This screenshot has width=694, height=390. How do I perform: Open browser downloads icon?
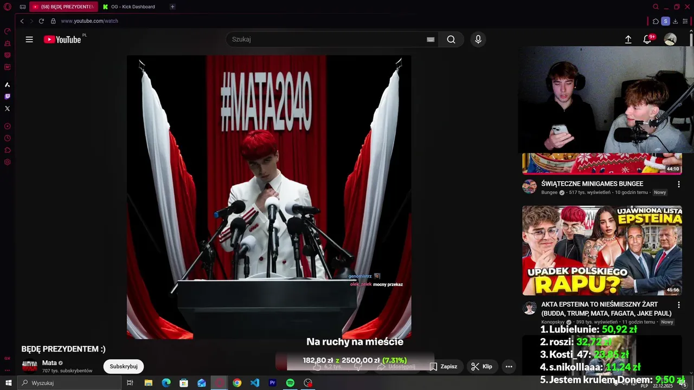tap(676, 21)
